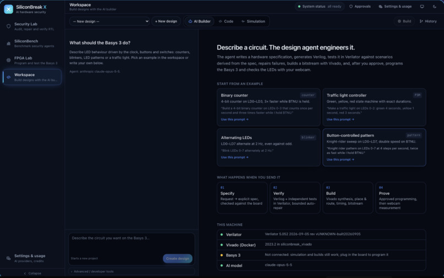Click the 04 Prove step card
444x278 pixels.
coord(400,197)
